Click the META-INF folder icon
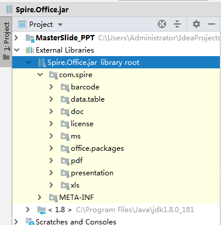The image size is (221, 225). tap(53, 198)
